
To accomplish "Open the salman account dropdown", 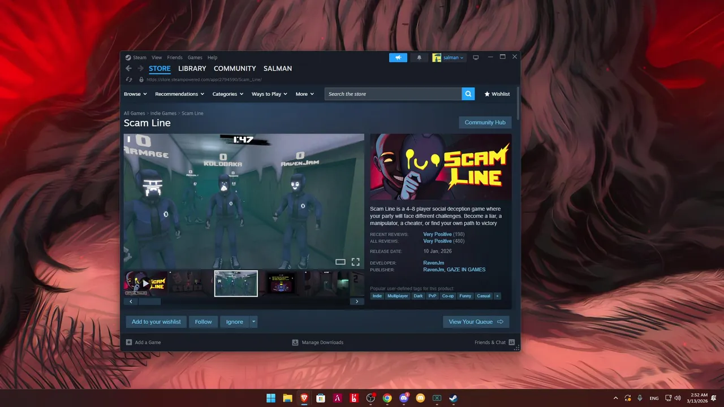I will pyautogui.click(x=449, y=58).
